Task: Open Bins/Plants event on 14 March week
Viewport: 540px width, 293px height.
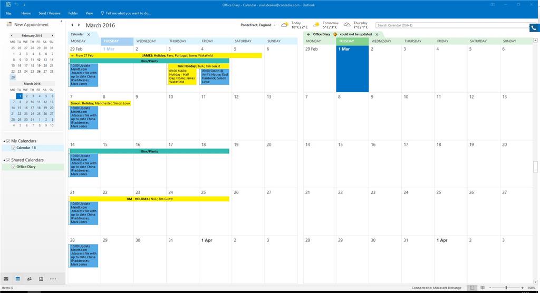Action: tap(149, 151)
